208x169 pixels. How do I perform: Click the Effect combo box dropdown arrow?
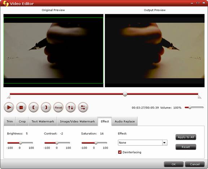pos(165,143)
